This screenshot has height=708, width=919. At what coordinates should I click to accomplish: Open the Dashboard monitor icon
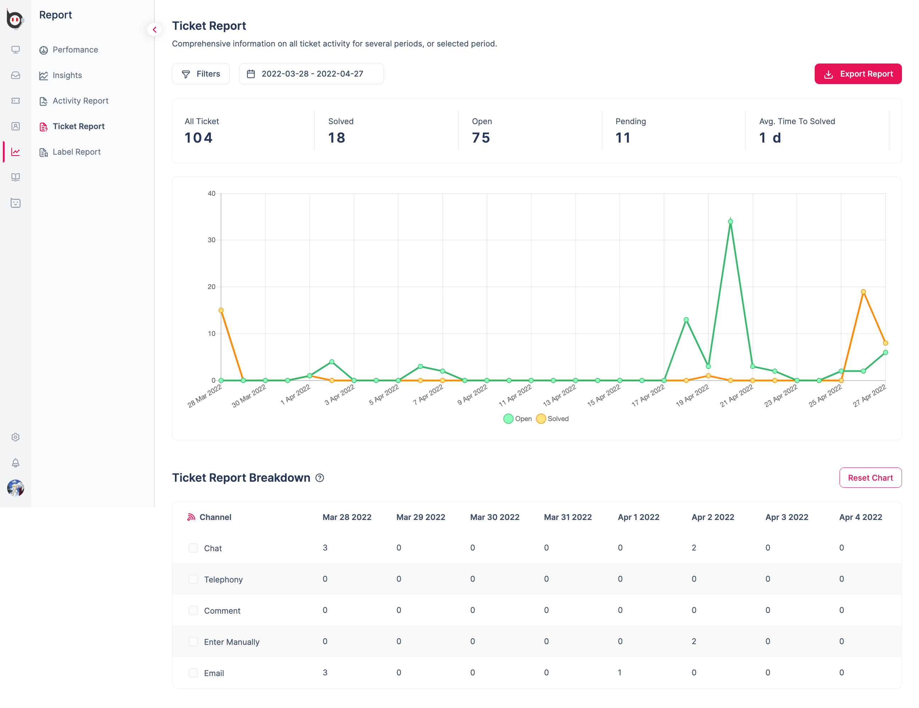16,50
